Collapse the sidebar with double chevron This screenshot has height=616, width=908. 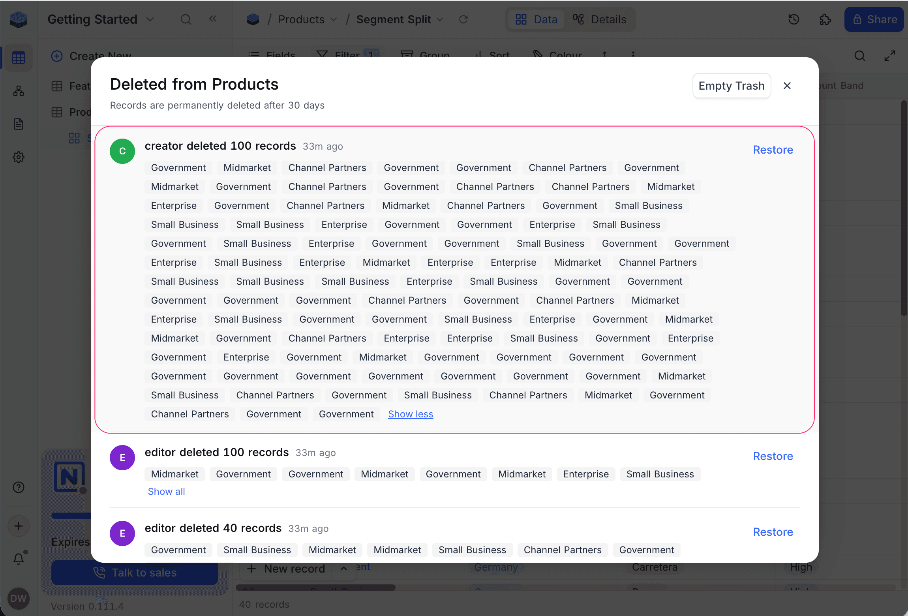point(213,19)
